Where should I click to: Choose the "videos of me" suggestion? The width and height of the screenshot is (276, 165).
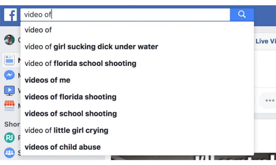(x=47, y=80)
